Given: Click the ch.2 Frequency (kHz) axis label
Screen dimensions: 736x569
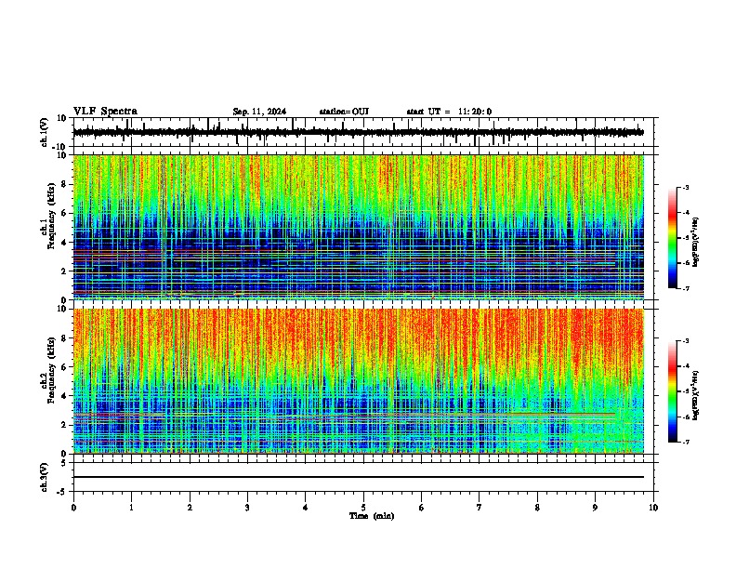Looking at the screenshot, I should tap(48, 369).
